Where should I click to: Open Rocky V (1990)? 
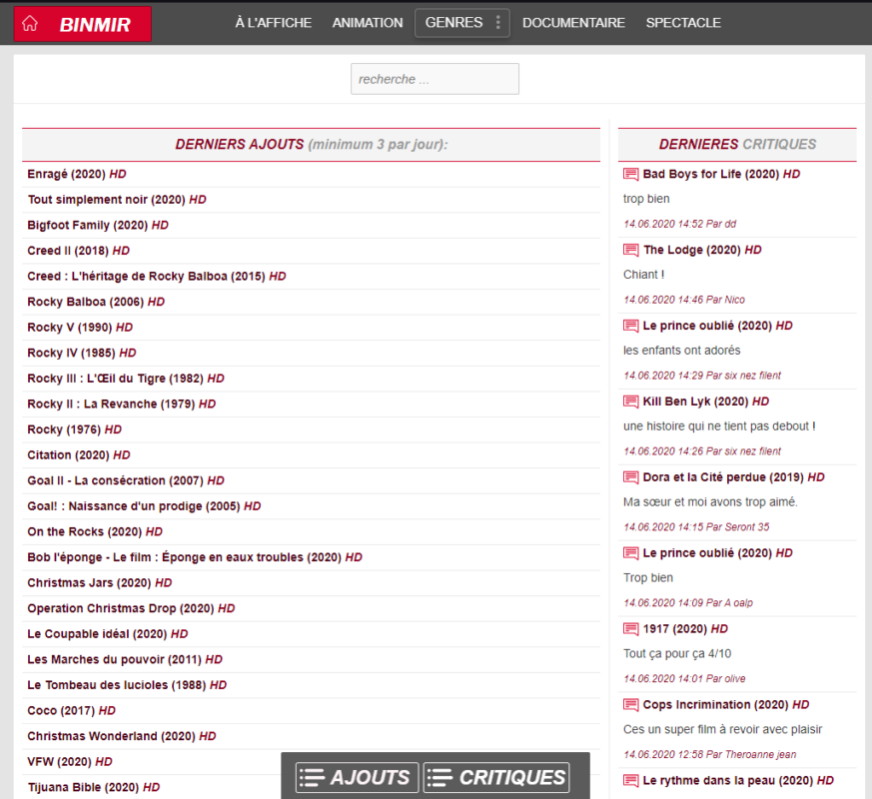pos(80,328)
